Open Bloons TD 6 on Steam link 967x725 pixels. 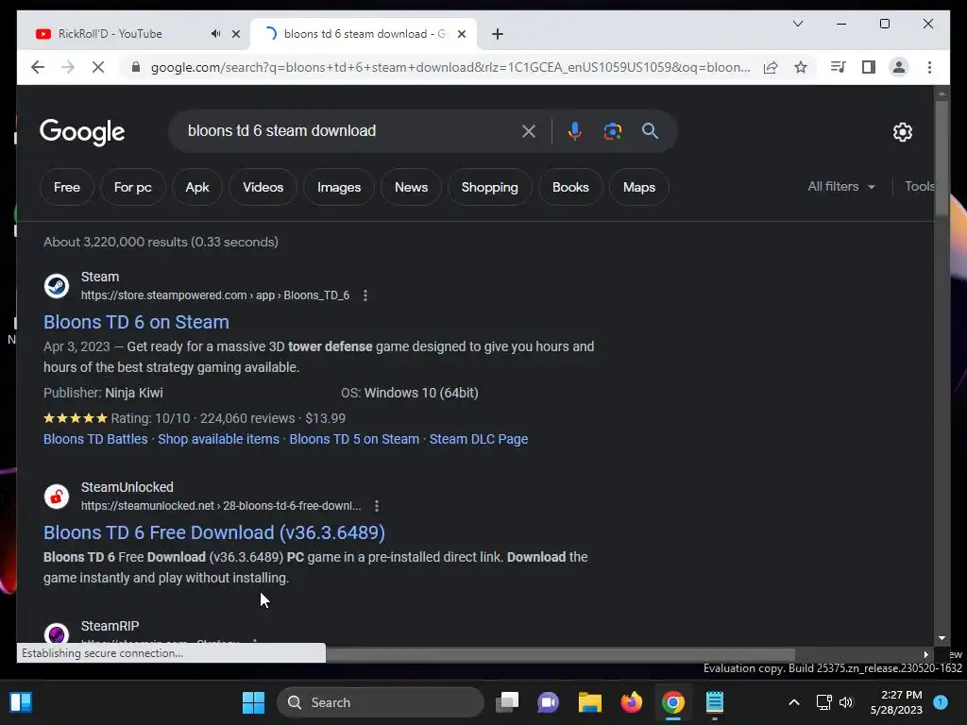[136, 322]
